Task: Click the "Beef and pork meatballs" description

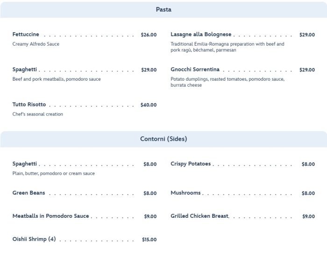Action: click(57, 79)
